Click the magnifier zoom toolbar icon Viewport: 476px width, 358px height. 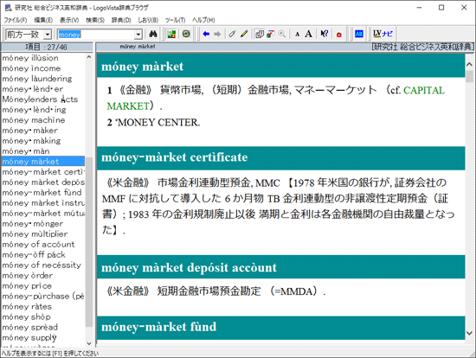pos(282,34)
